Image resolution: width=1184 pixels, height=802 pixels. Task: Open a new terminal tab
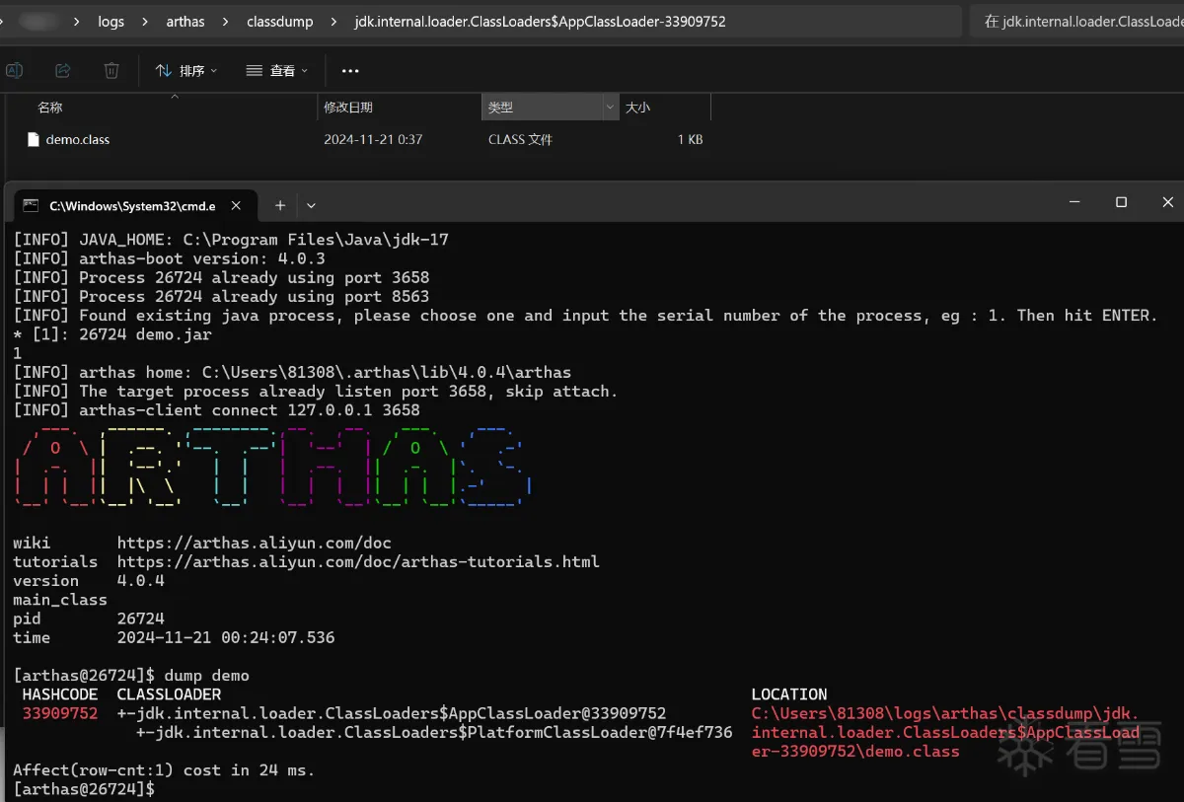click(279, 205)
